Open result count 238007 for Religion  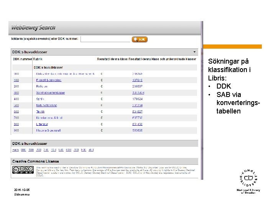click(137, 86)
